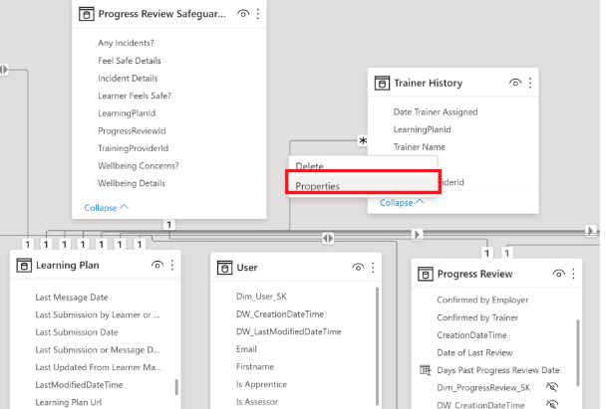Image resolution: width=605 pixels, height=409 pixels.
Task: Click the Progress Review table scrollbar
Action: tap(578, 352)
